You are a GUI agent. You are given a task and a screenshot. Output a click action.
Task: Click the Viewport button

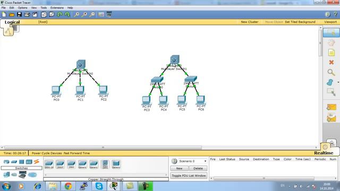[330, 22]
